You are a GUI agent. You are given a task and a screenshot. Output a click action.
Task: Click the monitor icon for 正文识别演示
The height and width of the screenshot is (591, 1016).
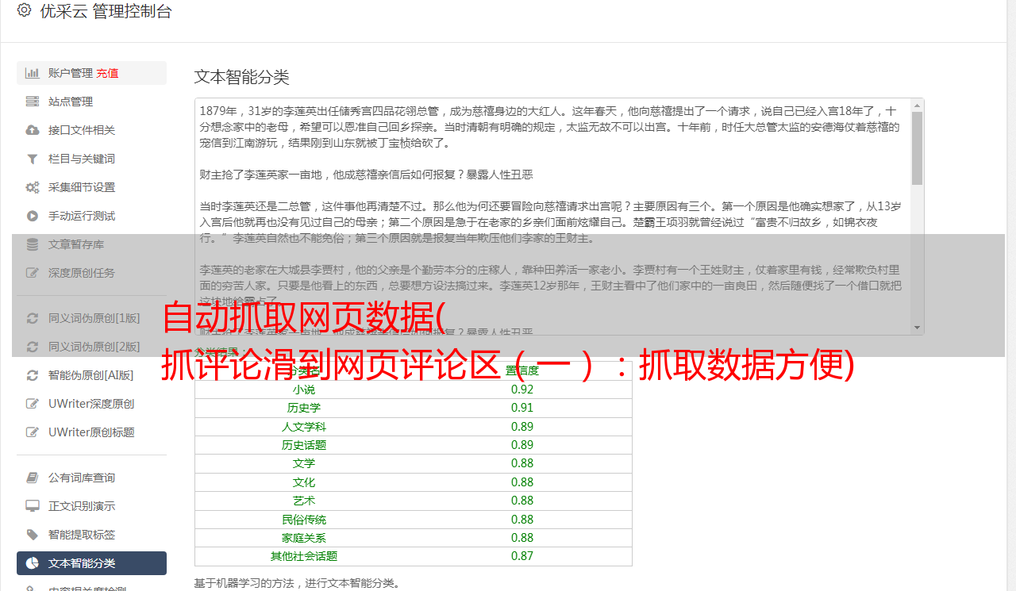tap(32, 506)
